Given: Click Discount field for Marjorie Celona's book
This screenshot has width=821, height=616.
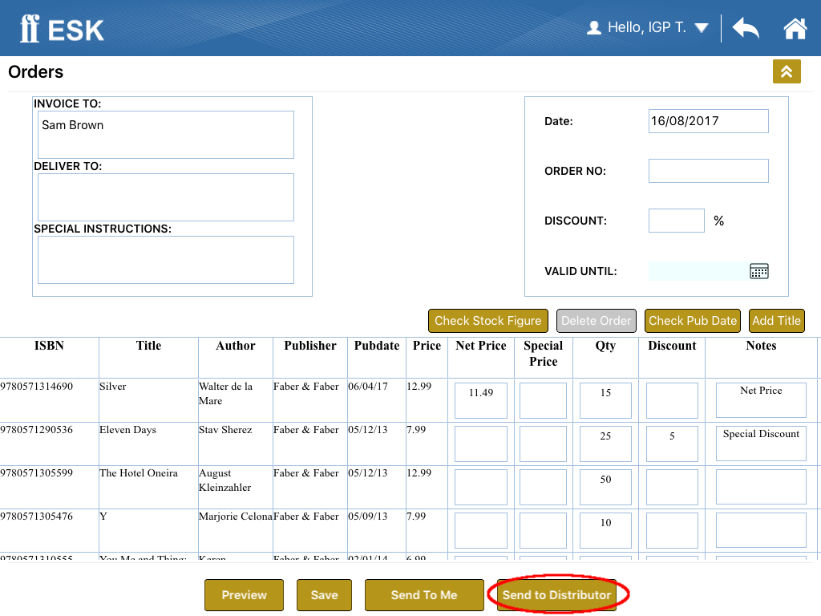Looking at the screenshot, I should (672, 531).
